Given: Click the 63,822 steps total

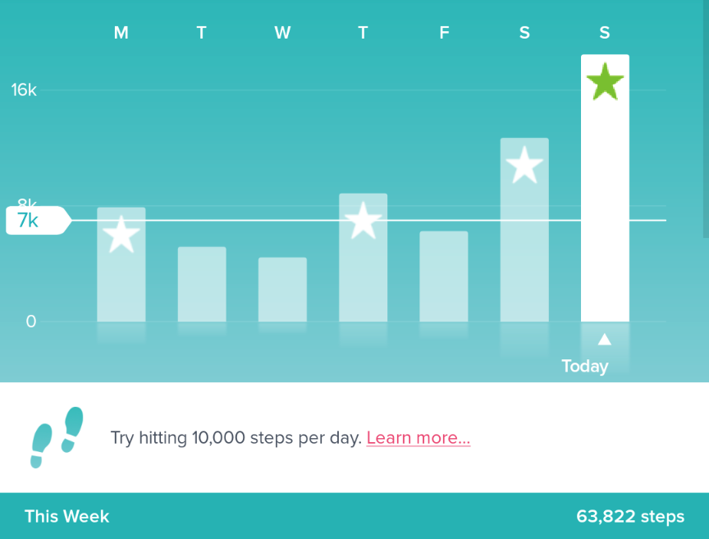Looking at the screenshot, I should tap(630, 516).
